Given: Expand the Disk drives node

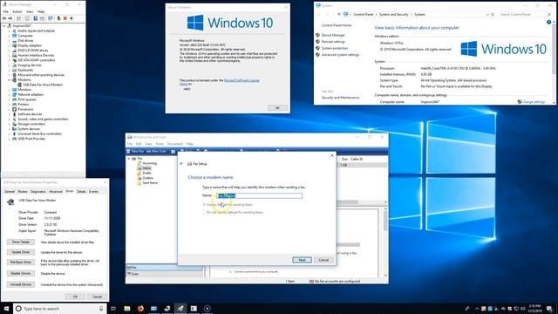Looking at the screenshot, I should [x=10, y=41].
